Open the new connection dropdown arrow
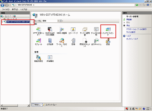This screenshot has height=111, width=152. pos(4,16)
